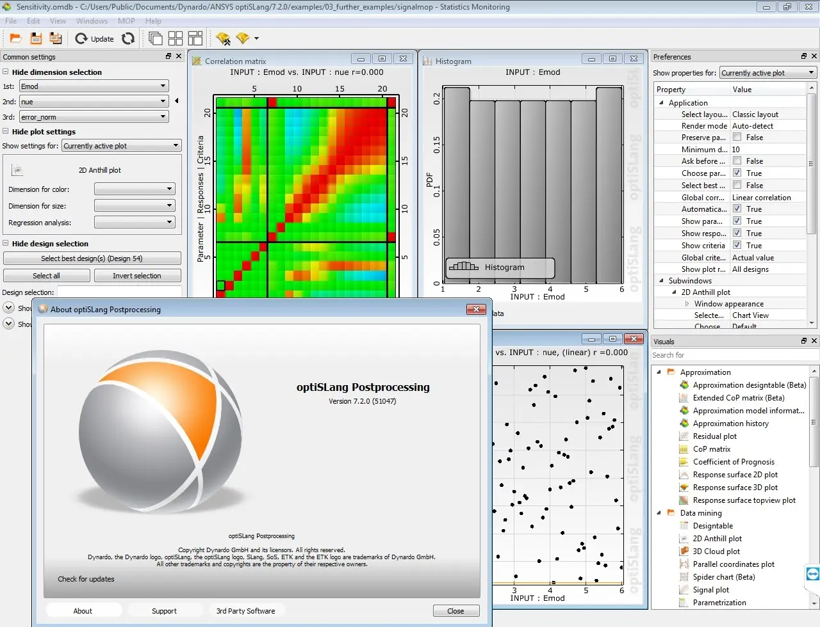Collapse the Hide dimension selection section
The height and width of the screenshot is (627, 820).
click(6, 72)
